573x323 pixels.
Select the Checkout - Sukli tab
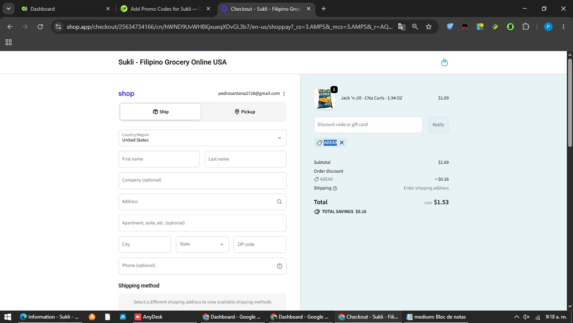[266, 8]
